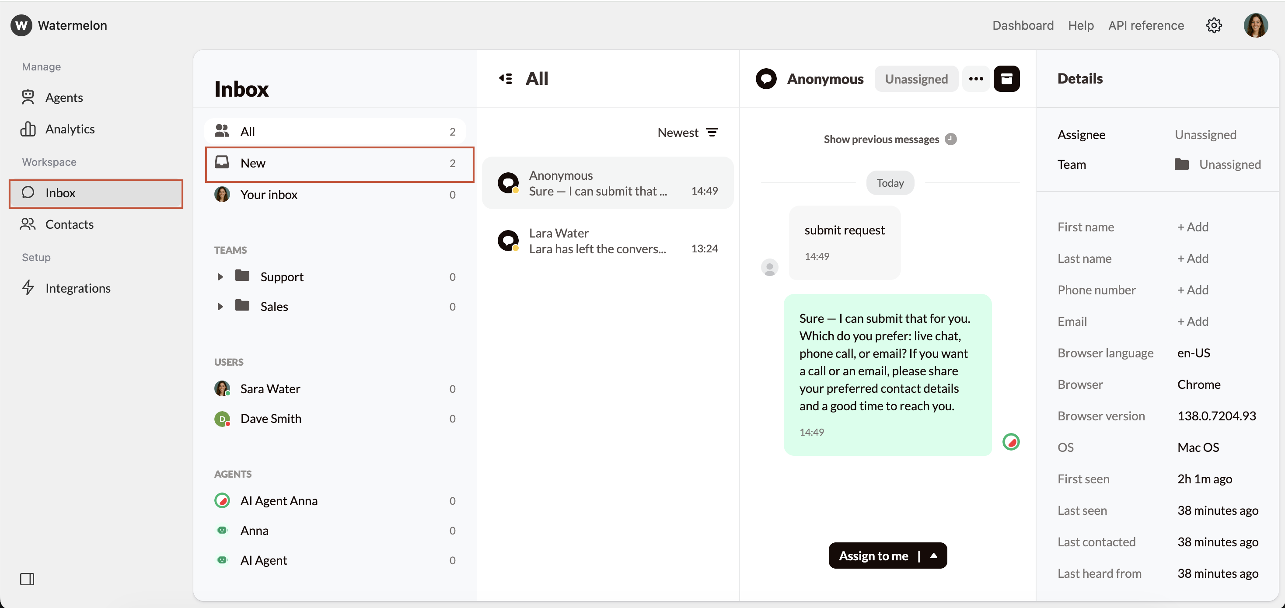Click the Assign to me button
1285x608 pixels.
pyautogui.click(x=873, y=555)
